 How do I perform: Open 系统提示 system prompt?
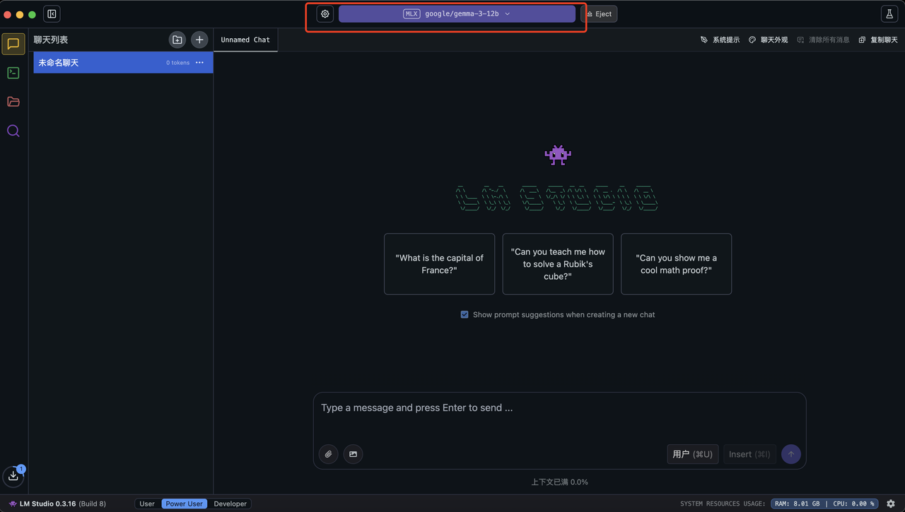coord(720,40)
